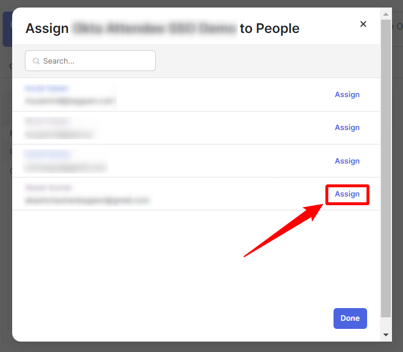Click the third person's email address
The image size is (403, 352).
(x=65, y=167)
